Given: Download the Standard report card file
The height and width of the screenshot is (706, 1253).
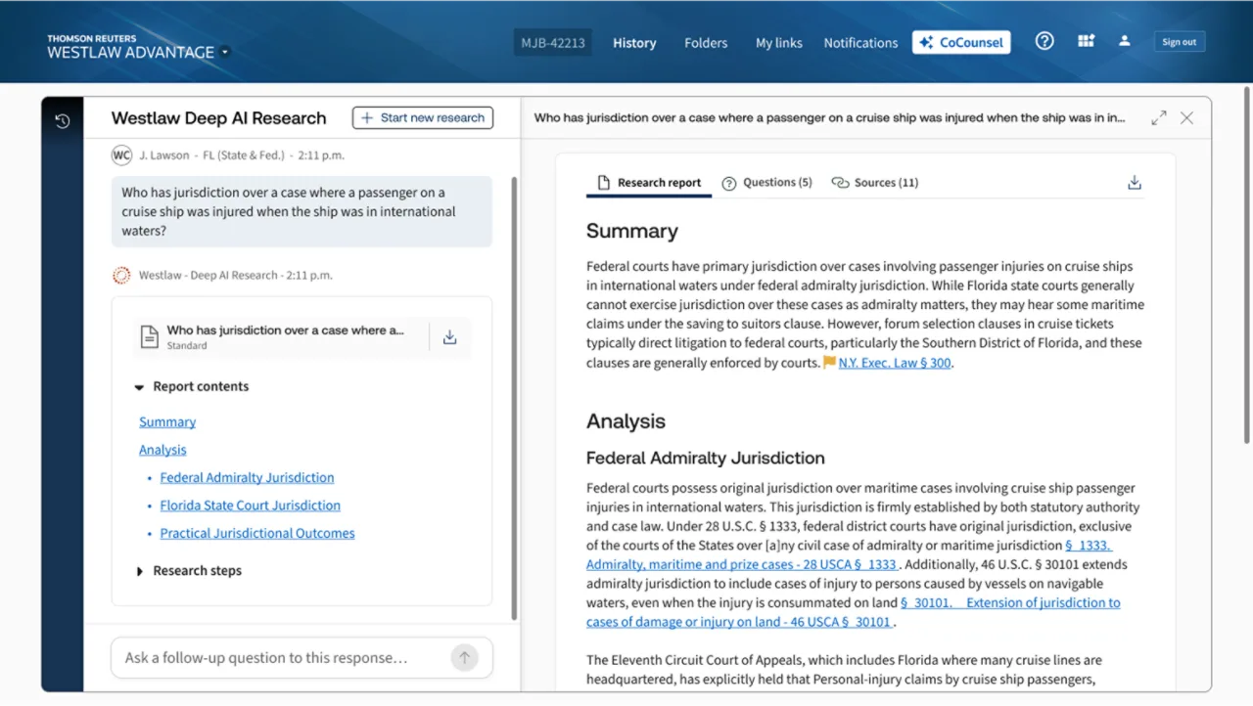Looking at the screenshot, I should click(450, 337).
